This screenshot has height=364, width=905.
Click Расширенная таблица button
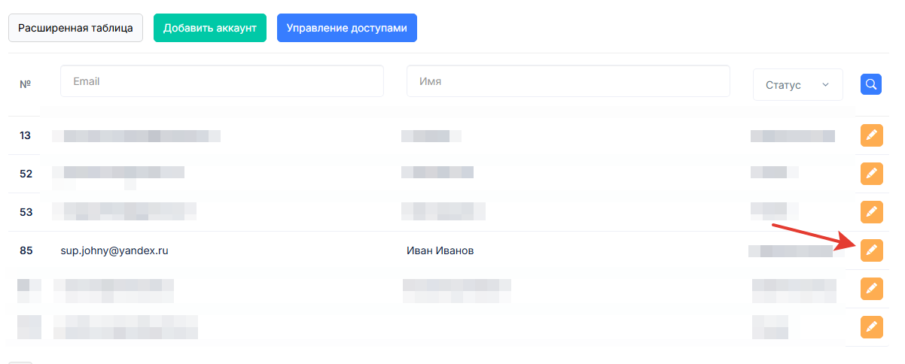click(75, 28)
